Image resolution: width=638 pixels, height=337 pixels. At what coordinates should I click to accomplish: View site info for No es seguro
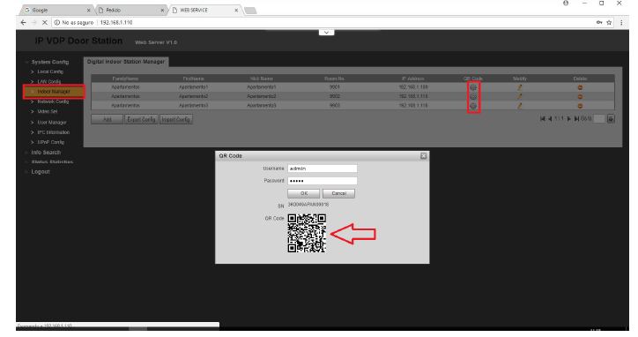pyautogui.click(x=74, y=23)
